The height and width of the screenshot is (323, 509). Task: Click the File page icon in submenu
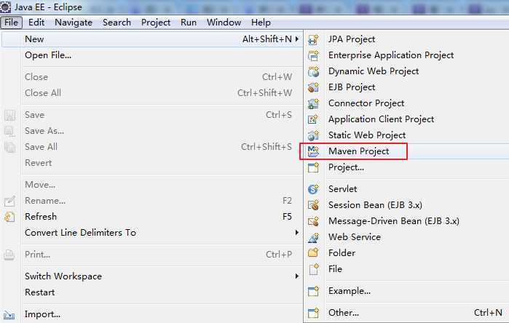(314, 269)
